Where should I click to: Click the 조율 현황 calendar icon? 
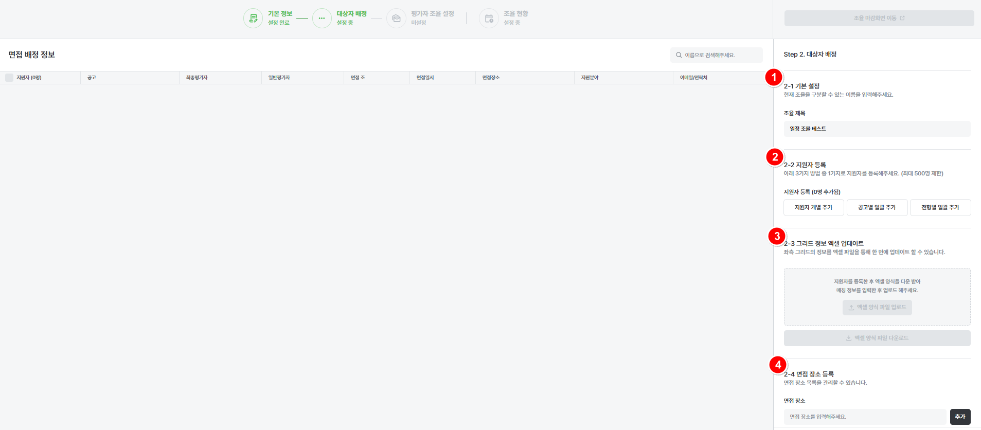click(x=489, y=19)
